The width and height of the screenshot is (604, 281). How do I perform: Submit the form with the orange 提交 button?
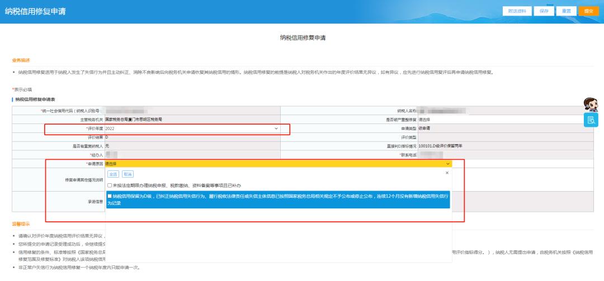[588, 11]
